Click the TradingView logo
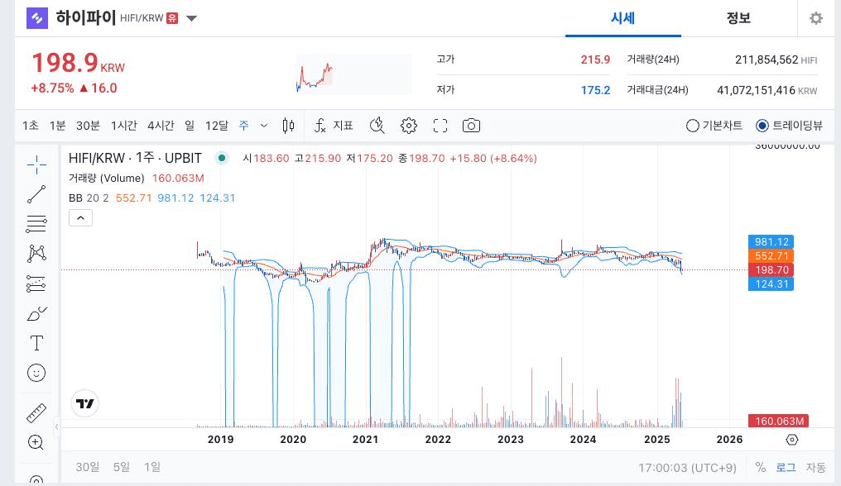 (x=84, y=403)
